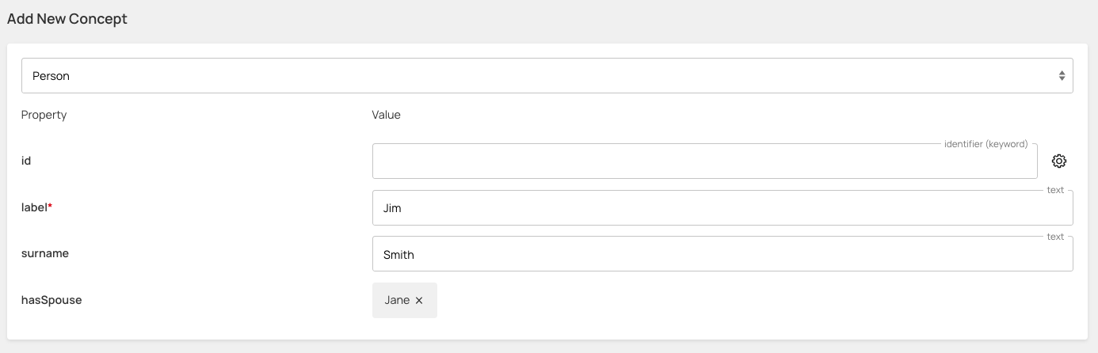Screen dimensions: 1098x353
Task: Click the hasSpouse property name
Action: (51, 300)
